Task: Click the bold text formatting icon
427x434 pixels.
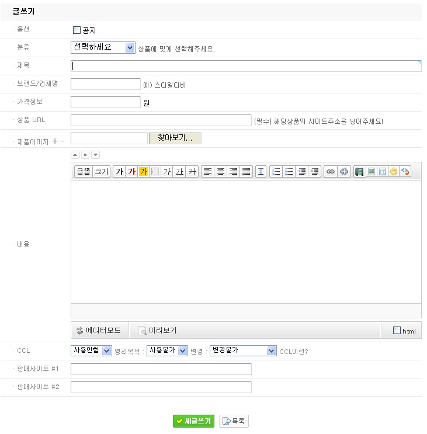Action: click(119, 172)
